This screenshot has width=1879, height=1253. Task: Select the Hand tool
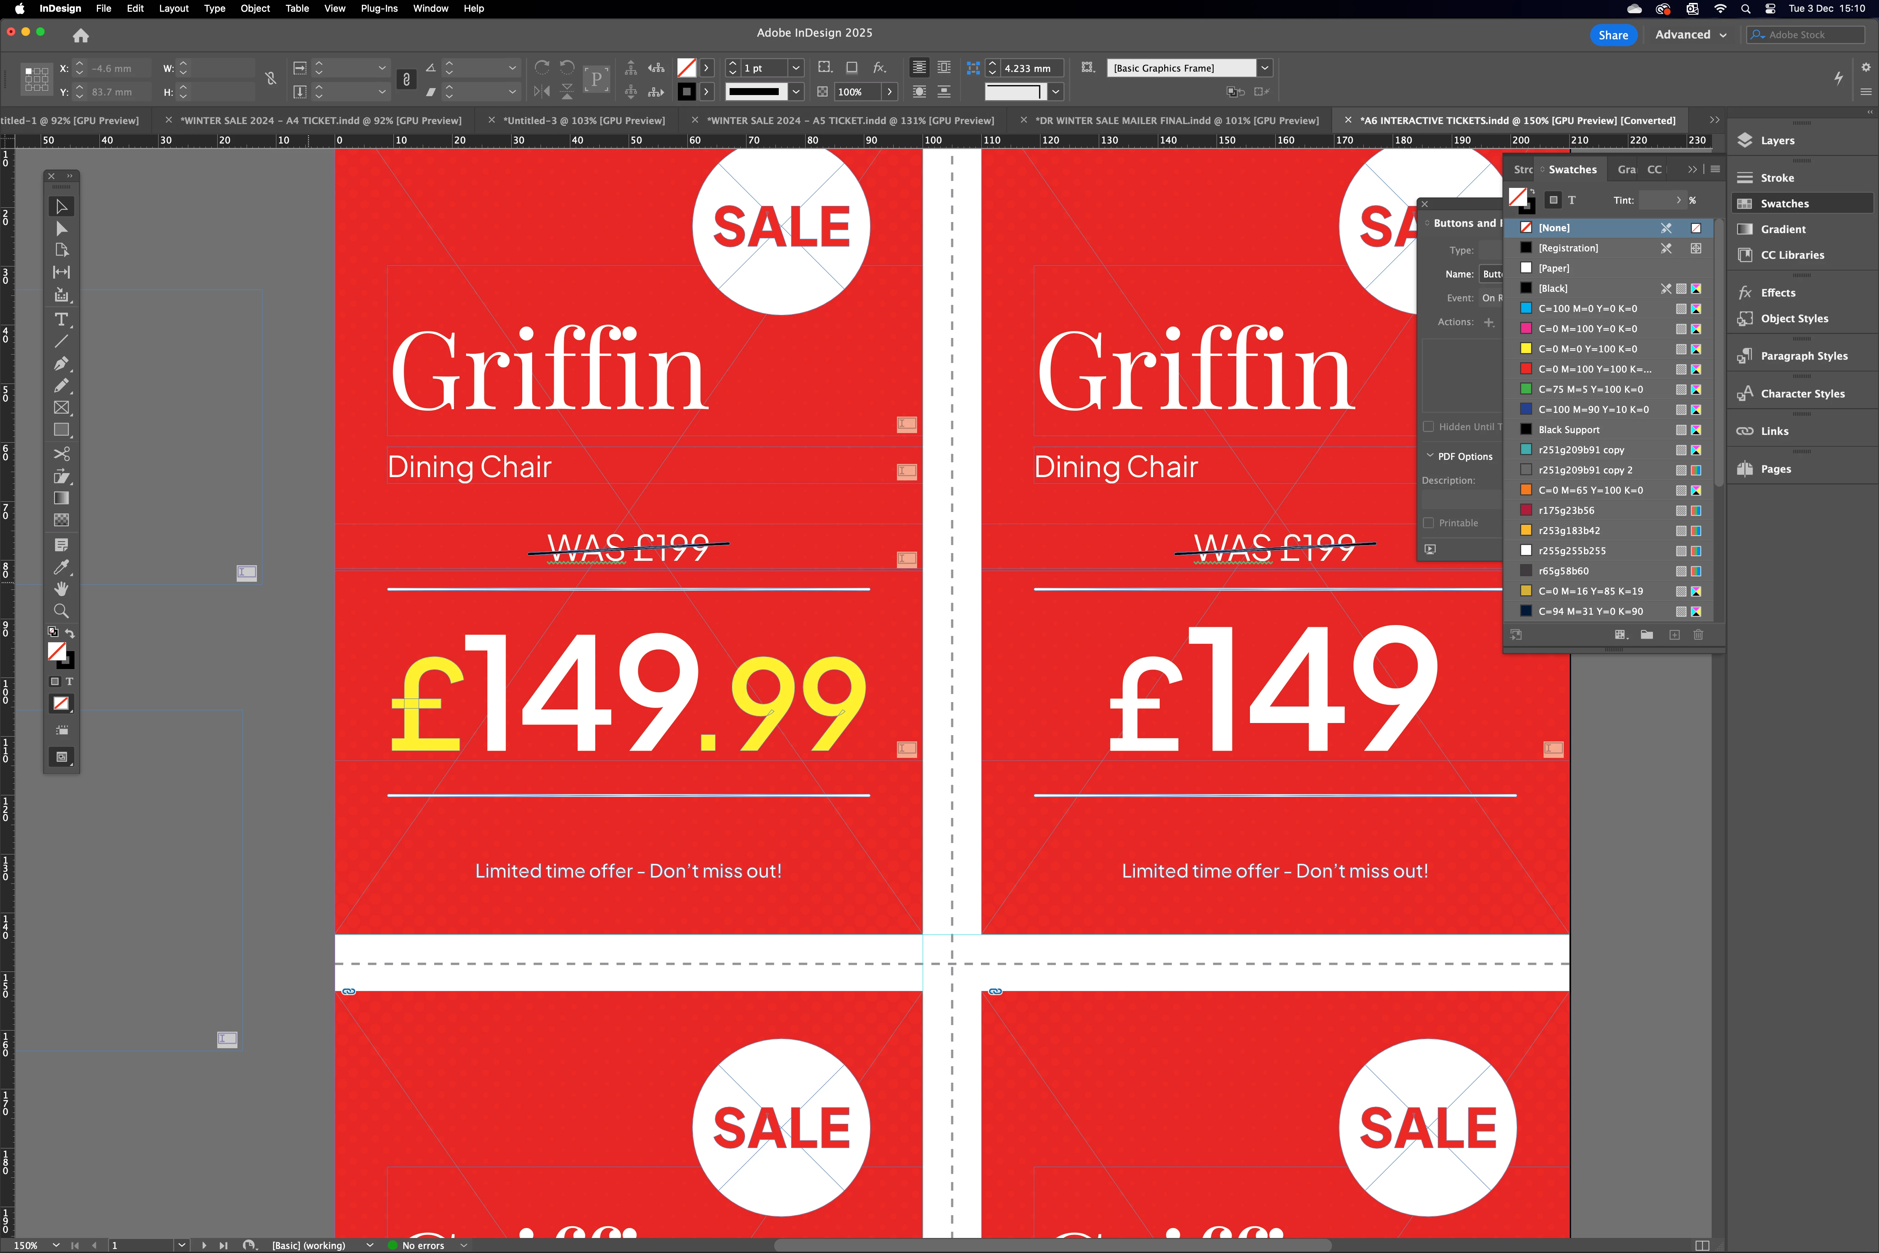click(x=62, y=589)
